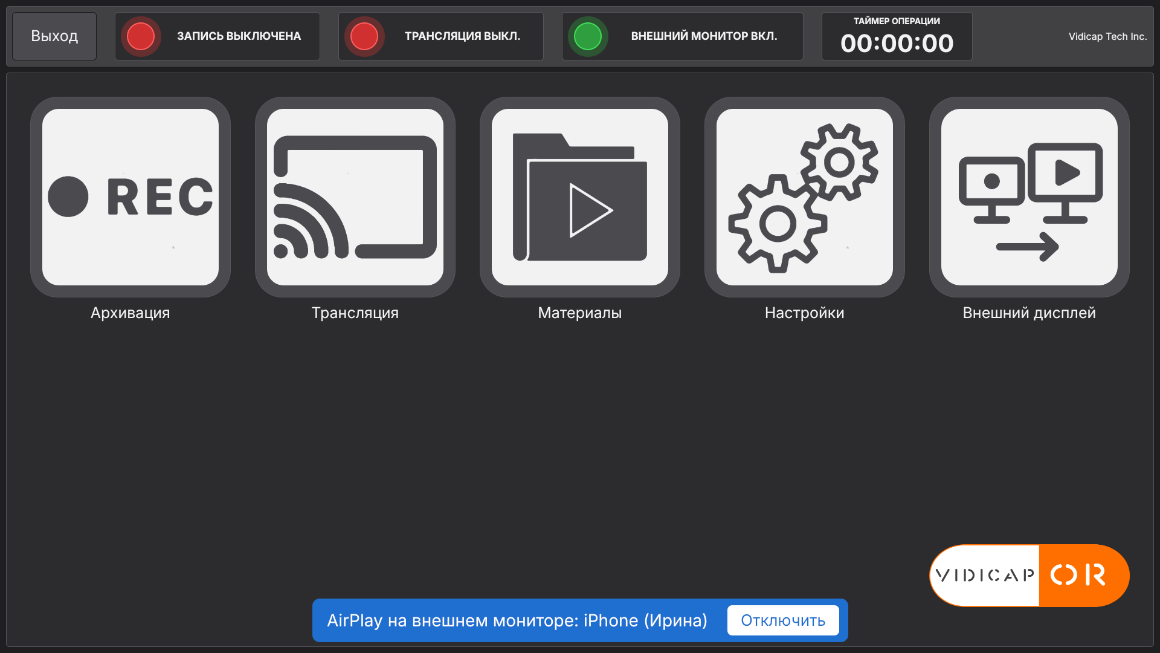Screen dimensions: 1160x653
Task: Click the Настройки label
Action: [805, 313]
